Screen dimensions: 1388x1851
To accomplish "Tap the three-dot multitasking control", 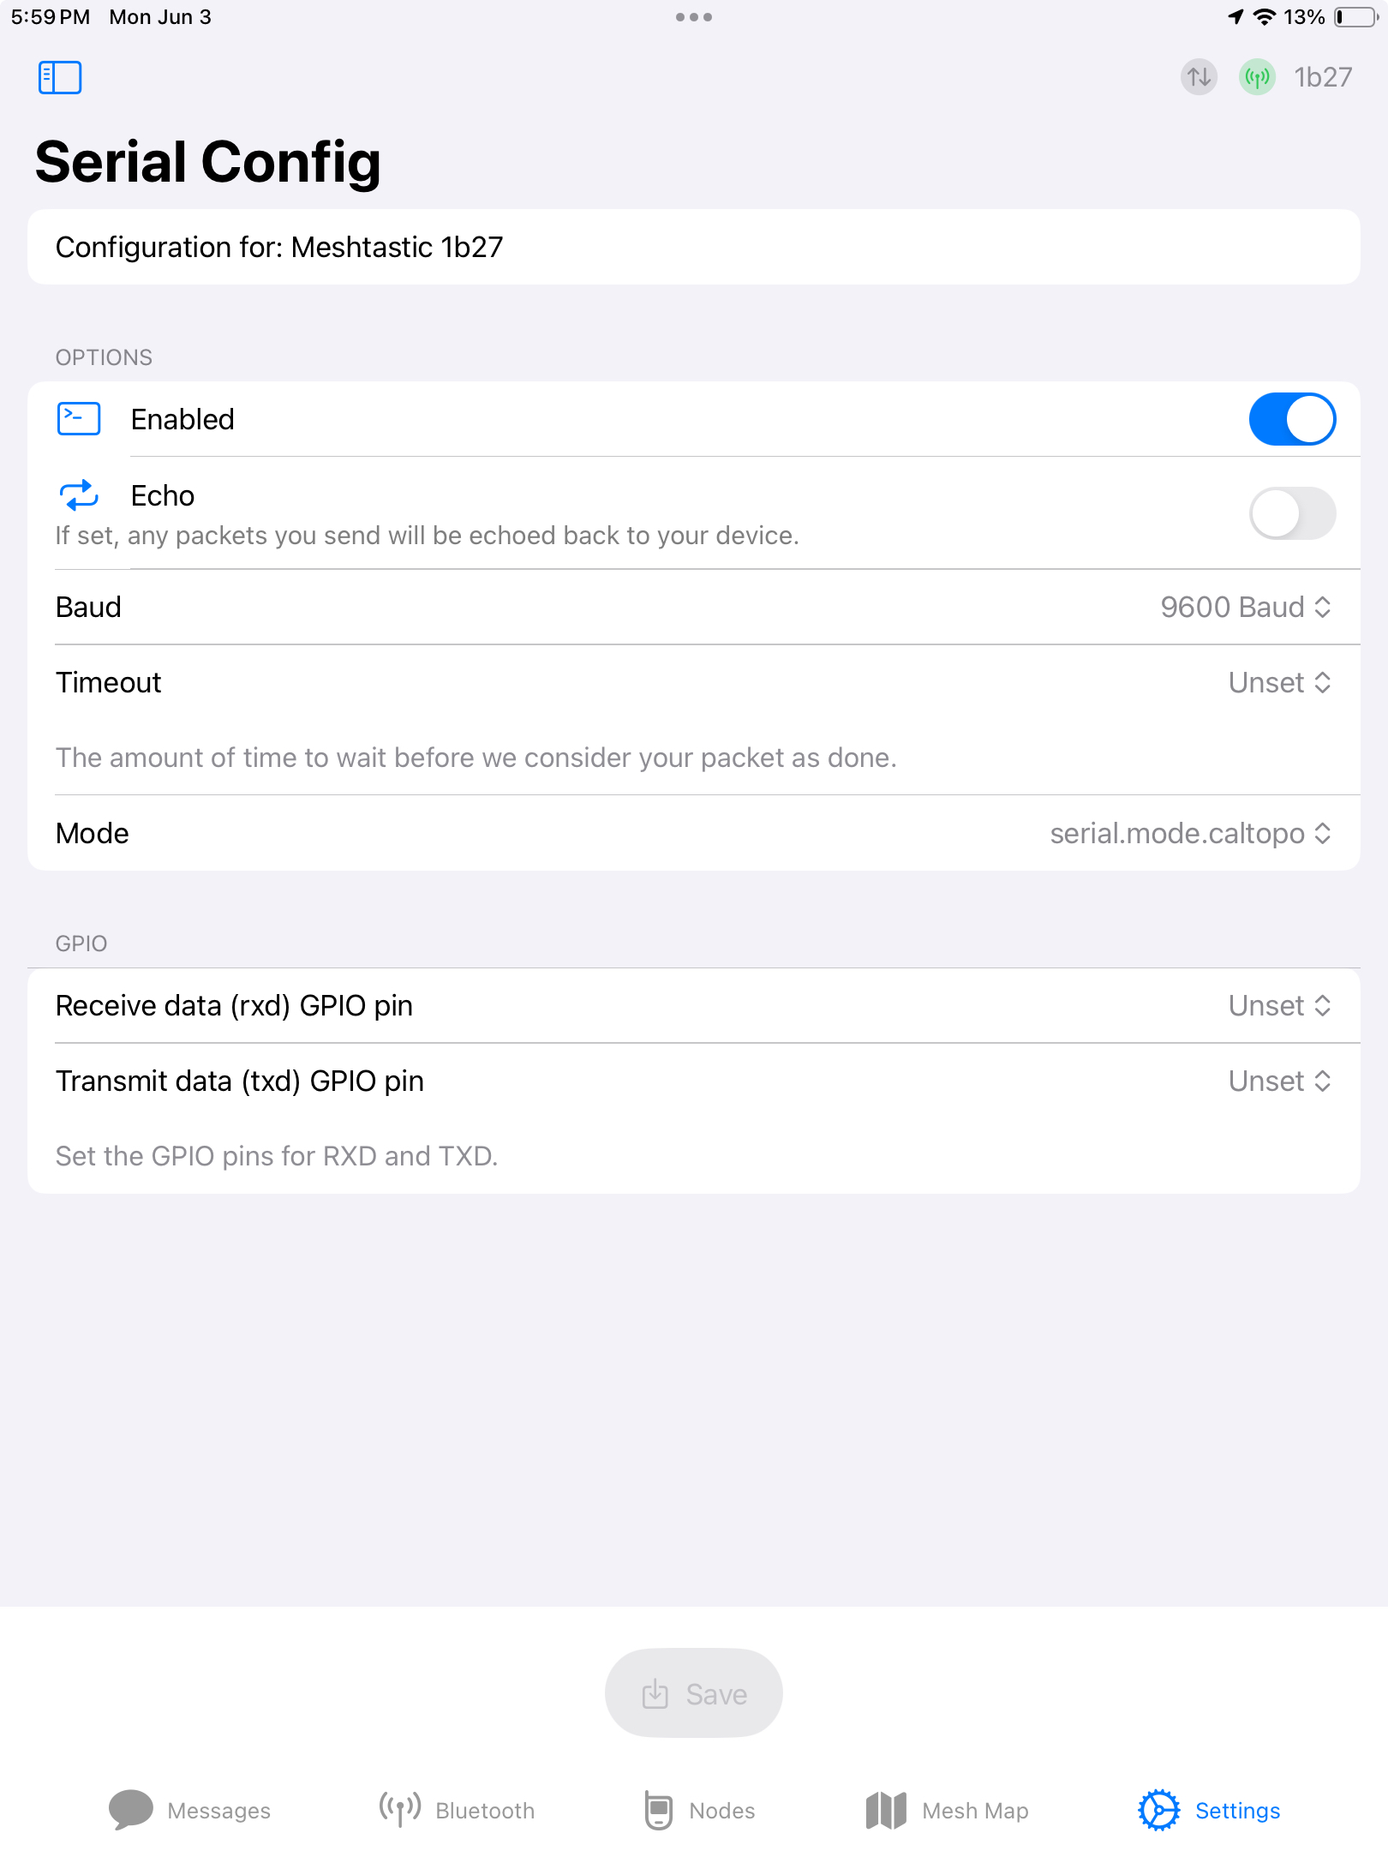I will click(694, 17).
